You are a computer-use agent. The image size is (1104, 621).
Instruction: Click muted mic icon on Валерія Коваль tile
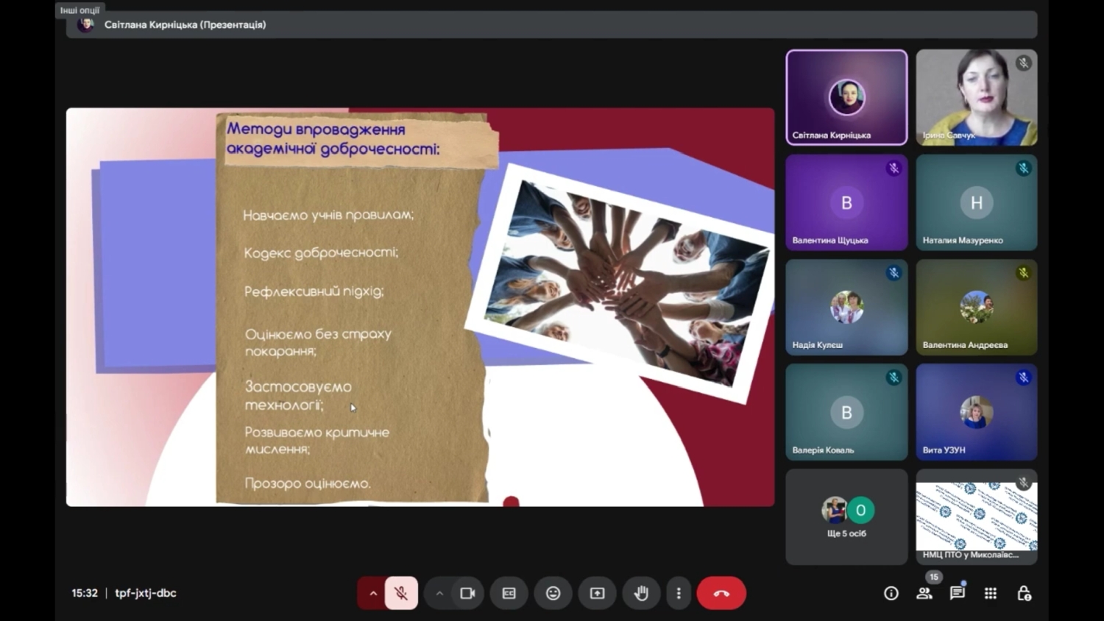894,378
